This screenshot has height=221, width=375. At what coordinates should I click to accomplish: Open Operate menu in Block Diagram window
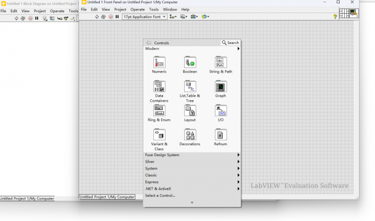tap(57, 11)
